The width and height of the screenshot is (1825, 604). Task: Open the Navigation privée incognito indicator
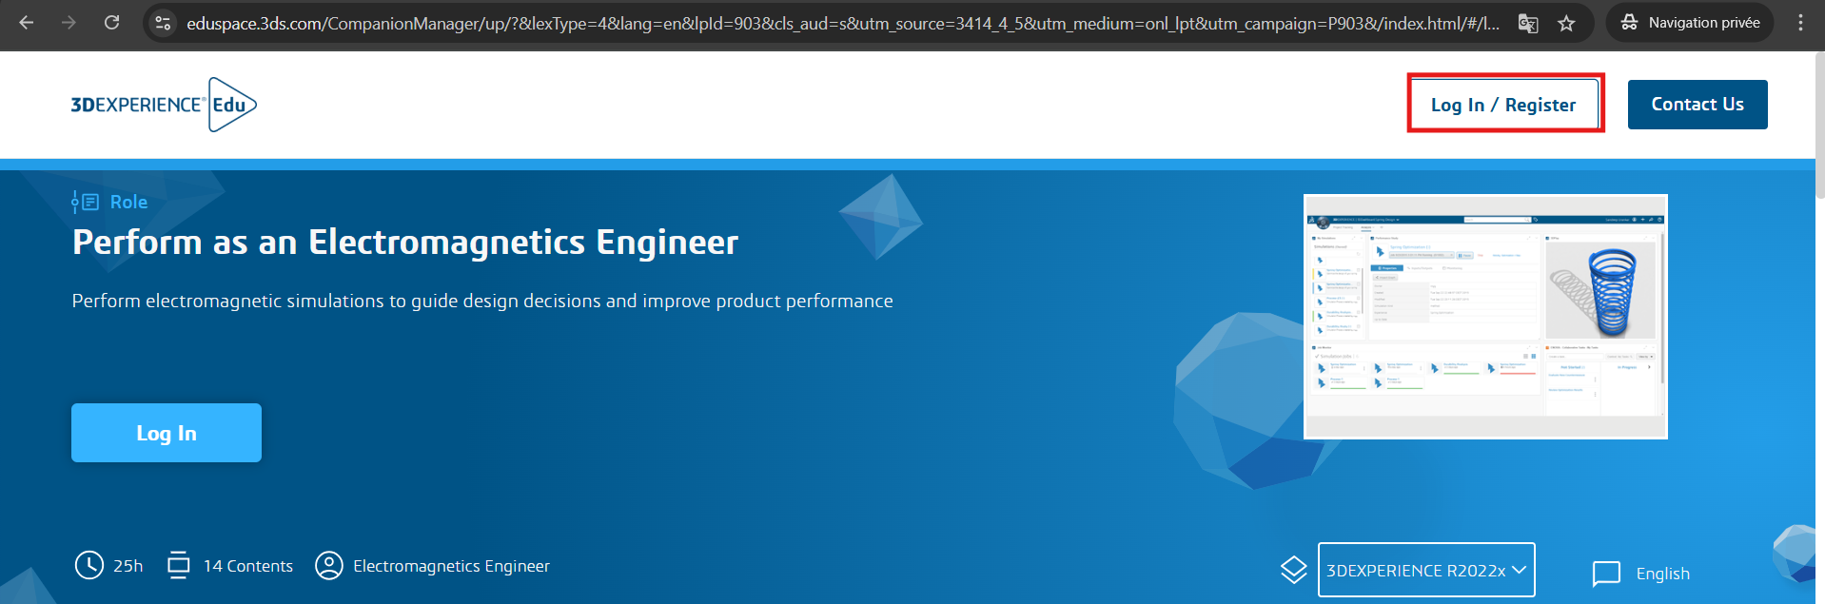pos(1690,23)
